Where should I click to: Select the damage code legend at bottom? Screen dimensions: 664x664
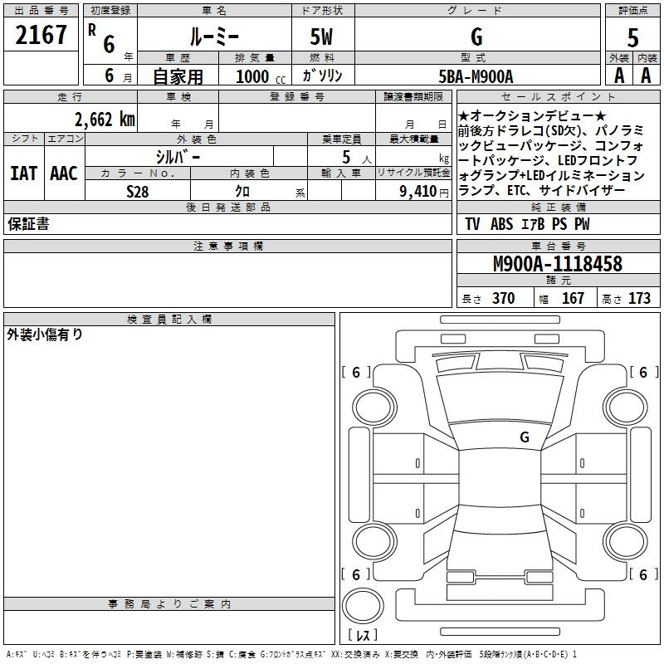coord(291,654)
